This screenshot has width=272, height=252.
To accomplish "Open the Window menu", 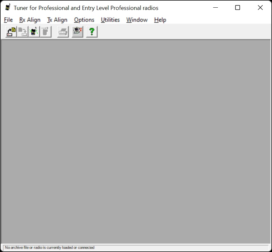I will coord(137,20).
